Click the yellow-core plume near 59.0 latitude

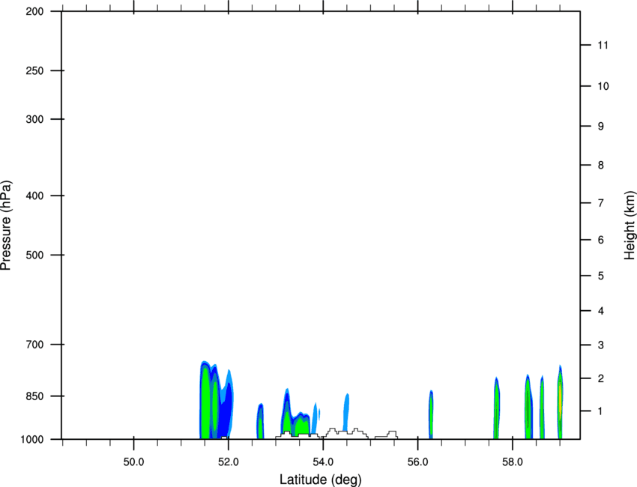(x=561, y=402)
